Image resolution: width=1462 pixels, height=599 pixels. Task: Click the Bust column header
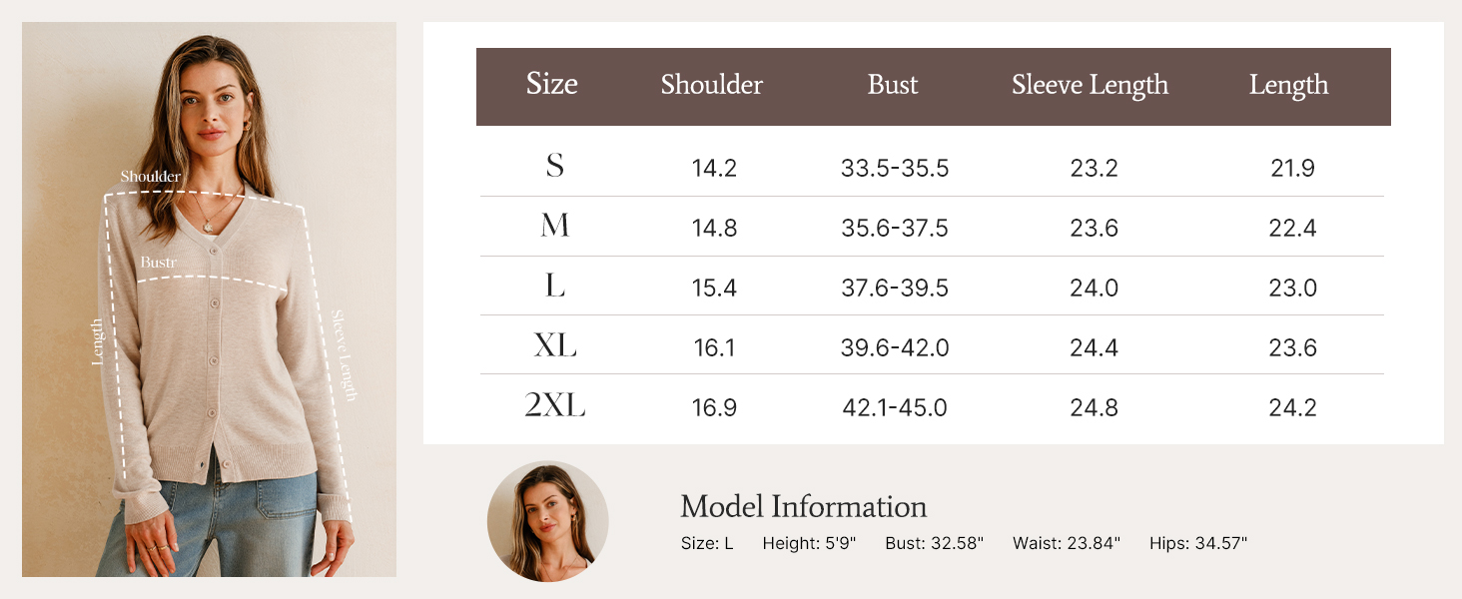(x=893, y=85)
